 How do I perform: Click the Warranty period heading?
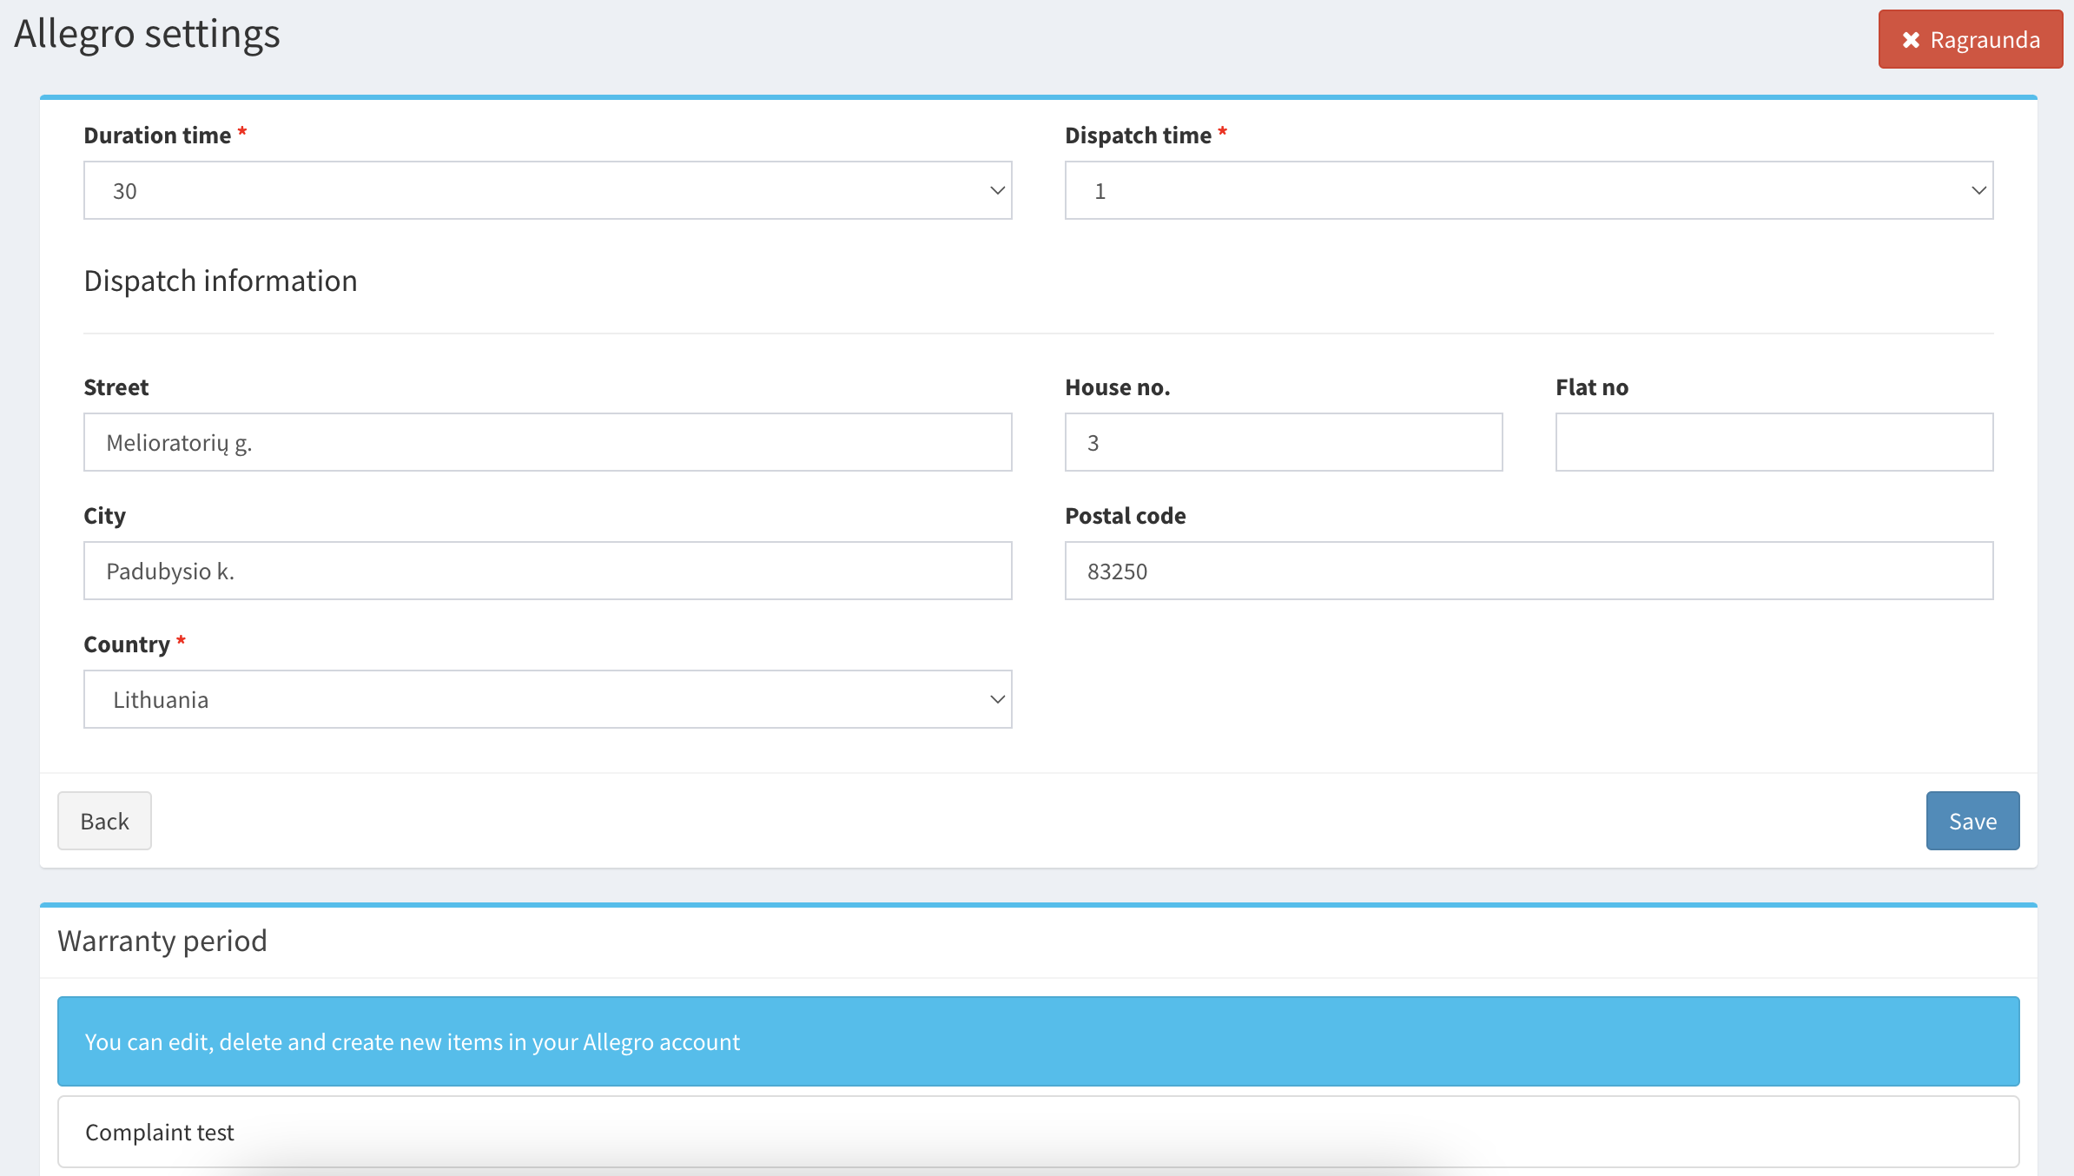tap(162, 941)
